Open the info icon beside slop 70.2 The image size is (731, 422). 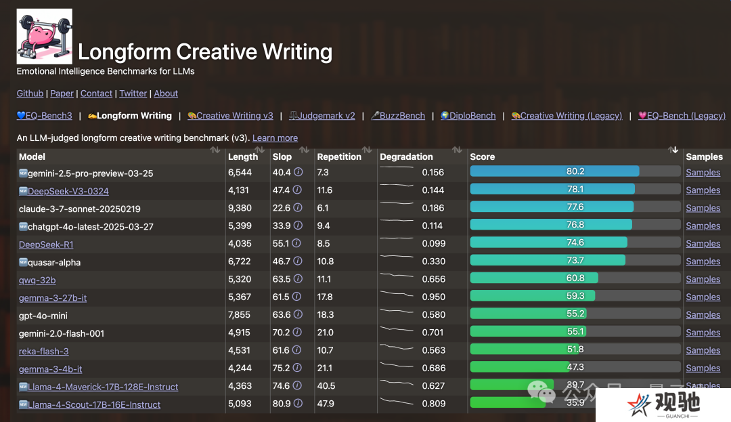pyautogui.click(x=297, y=332)
